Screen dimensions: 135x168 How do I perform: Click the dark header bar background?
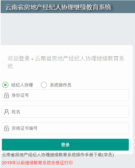tap(123, 7)
